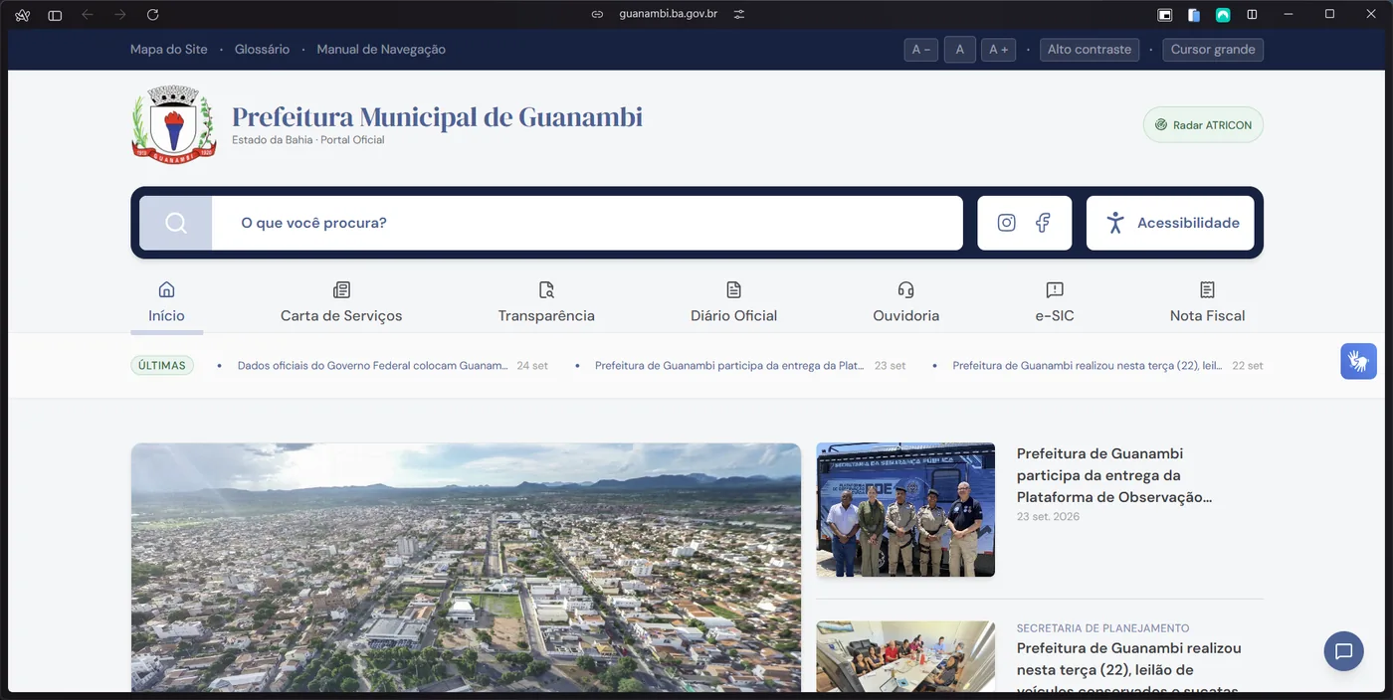The image size is (1393, 700).
Task: Click the headset icon above Ouvidoria
Action: click(905, 289)
